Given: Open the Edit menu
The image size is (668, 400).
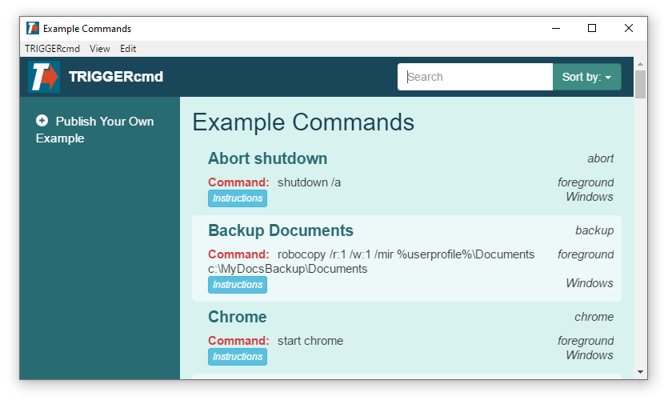Looking at the screenshot, I should (128, 49).
